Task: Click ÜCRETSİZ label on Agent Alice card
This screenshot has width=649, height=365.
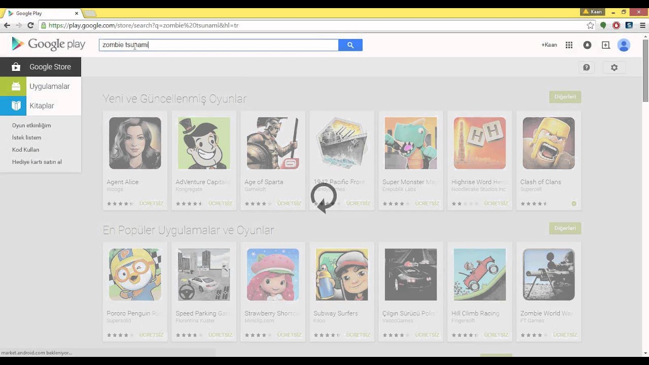Action: click(151, 203)
